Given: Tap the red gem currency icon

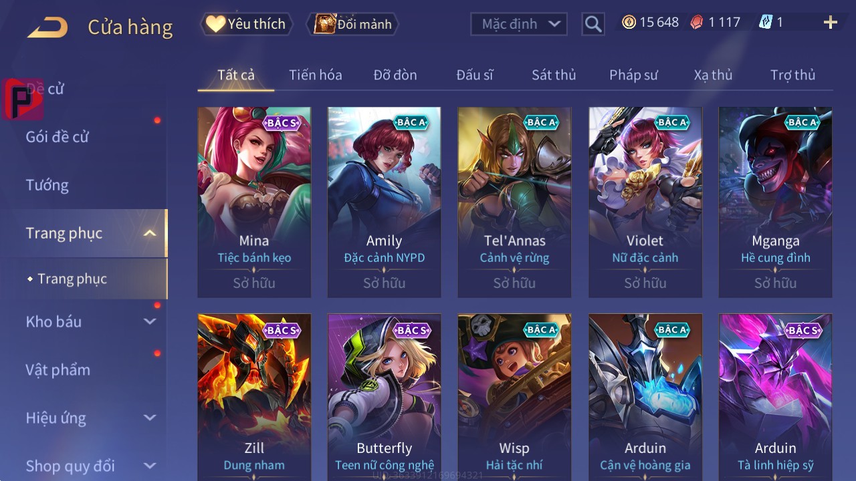Looking at the screenshot, I should [x=698, y=22].
